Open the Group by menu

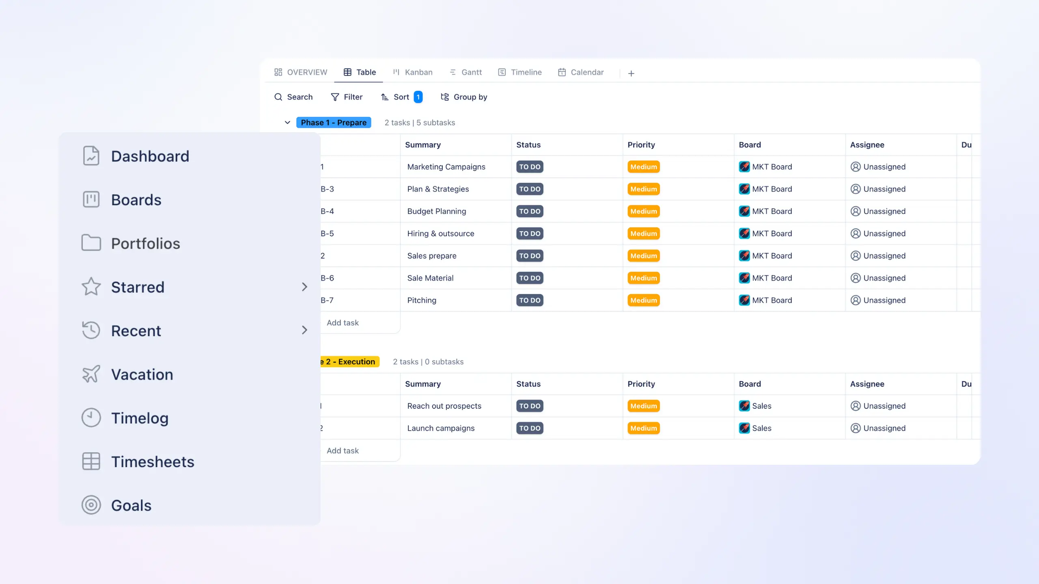coord(464,97)
